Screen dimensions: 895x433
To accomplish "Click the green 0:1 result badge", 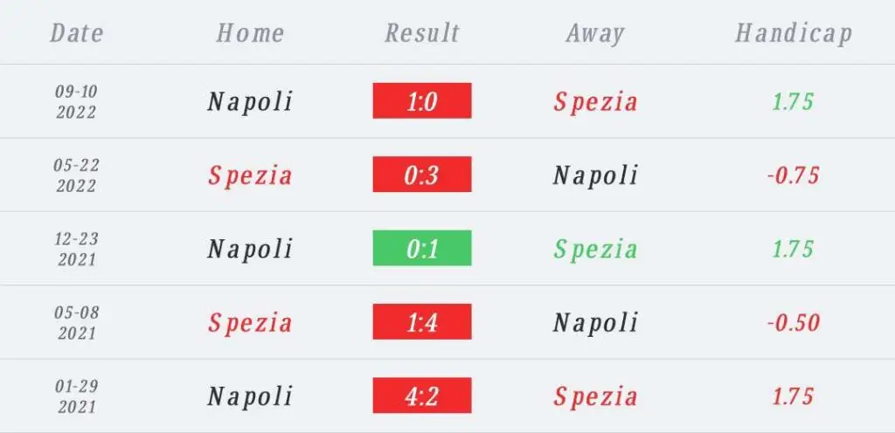I will pos(422,248).
